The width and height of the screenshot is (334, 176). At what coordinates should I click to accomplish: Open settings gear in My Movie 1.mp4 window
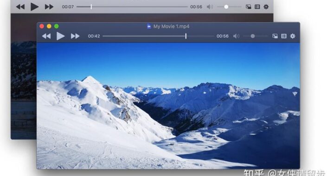[293, 36]
